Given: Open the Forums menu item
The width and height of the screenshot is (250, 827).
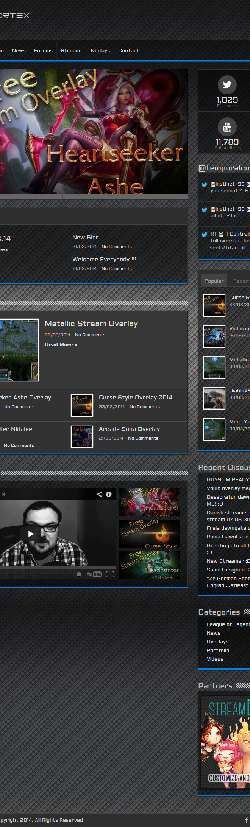Looking at the screenshot, I should 43,51.
